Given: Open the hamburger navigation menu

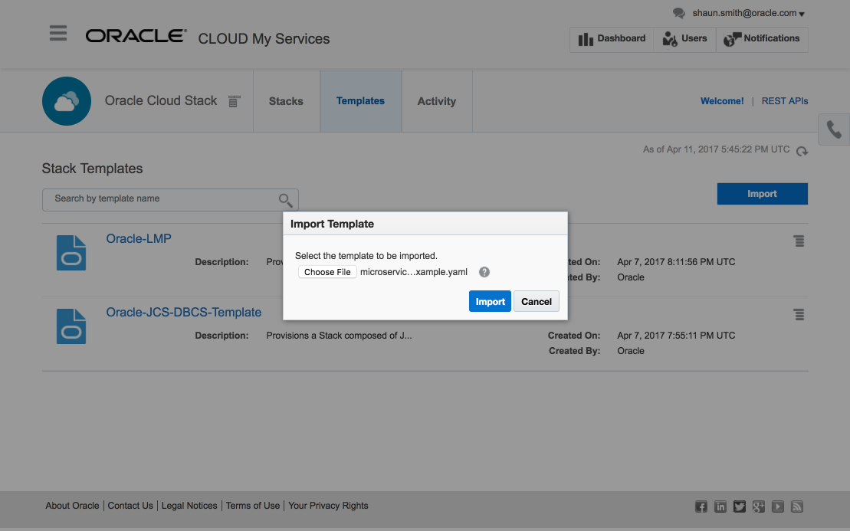Looking at the screenshot, I should pyautogui.click(x=58, y=33).
